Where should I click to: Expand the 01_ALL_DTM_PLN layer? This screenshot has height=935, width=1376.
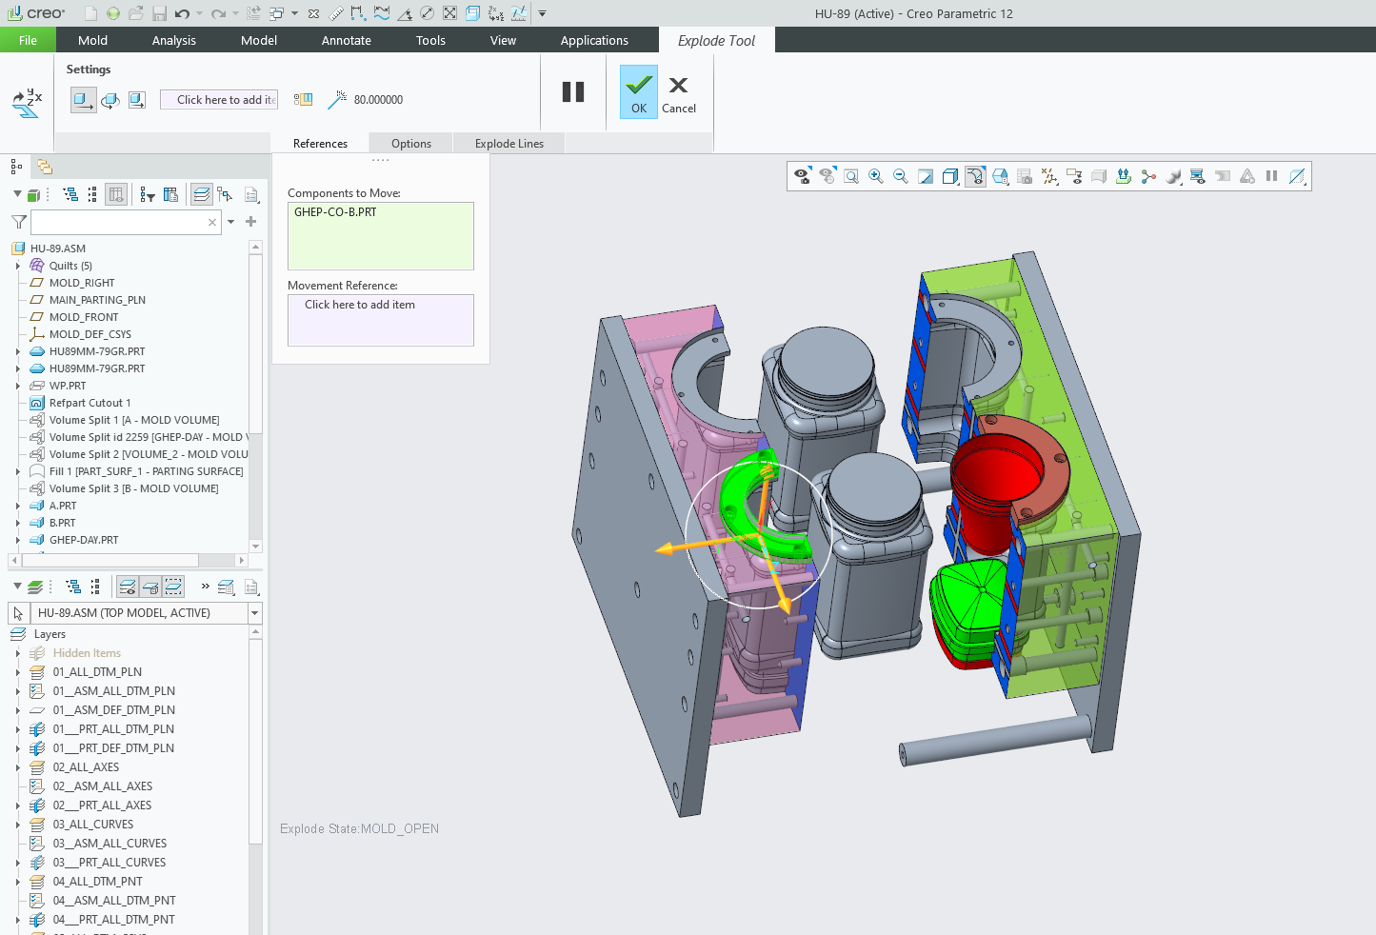pyautogui.click(x=17, y=672)
